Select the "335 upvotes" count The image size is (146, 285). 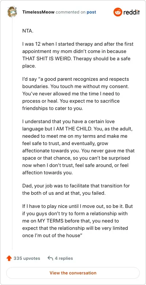tap(27, 258)
